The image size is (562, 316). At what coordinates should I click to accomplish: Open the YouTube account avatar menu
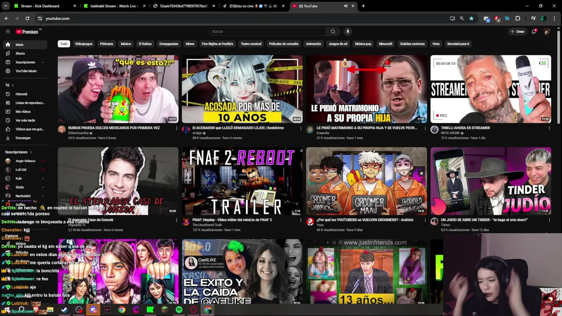tap(547, 32)
